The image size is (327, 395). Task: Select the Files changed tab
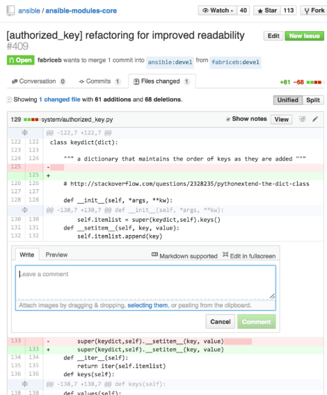162,81
